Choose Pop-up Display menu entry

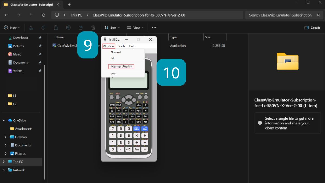pyautogui.click(x=123, y=66)
